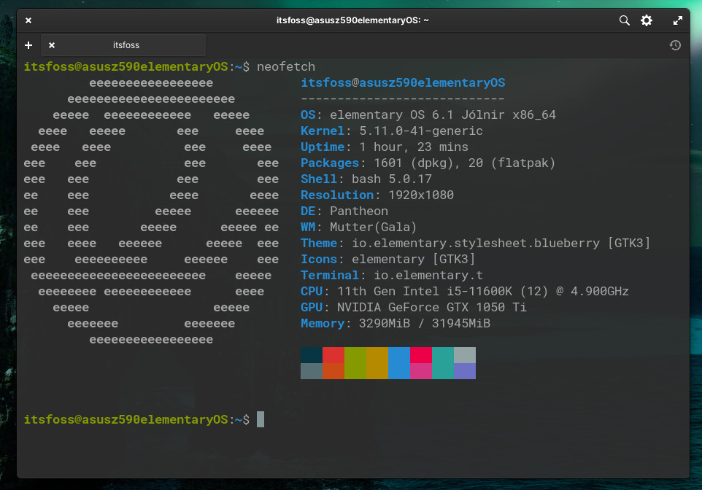702x490 pixels.
Task: Click the new tab plus button
Action: coord(28,45)
